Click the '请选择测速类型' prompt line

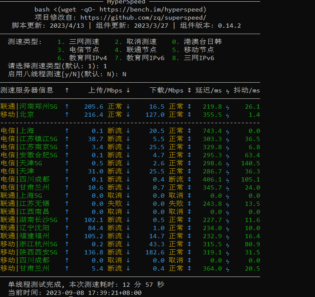click(57, 66)
